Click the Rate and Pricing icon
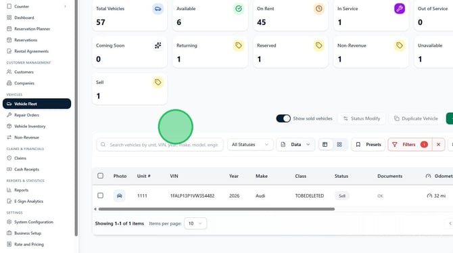Screen dimensions: 453x253 pyautogui.click(x=9, y=244)
